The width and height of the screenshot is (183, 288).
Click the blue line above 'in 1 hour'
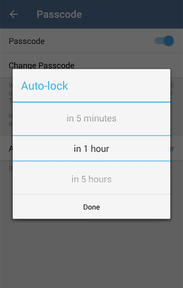tap(91, 136)
